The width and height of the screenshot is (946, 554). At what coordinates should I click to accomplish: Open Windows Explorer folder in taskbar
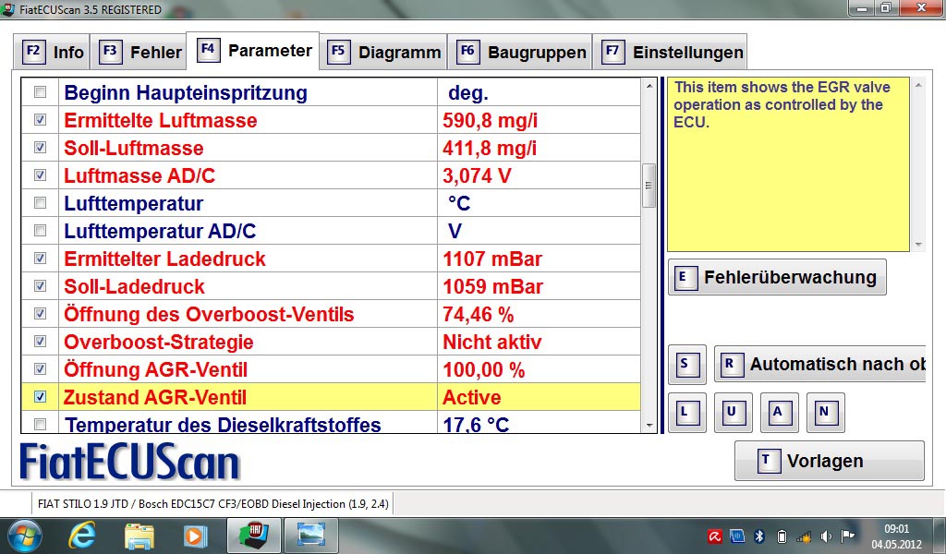tap(139, 535)
